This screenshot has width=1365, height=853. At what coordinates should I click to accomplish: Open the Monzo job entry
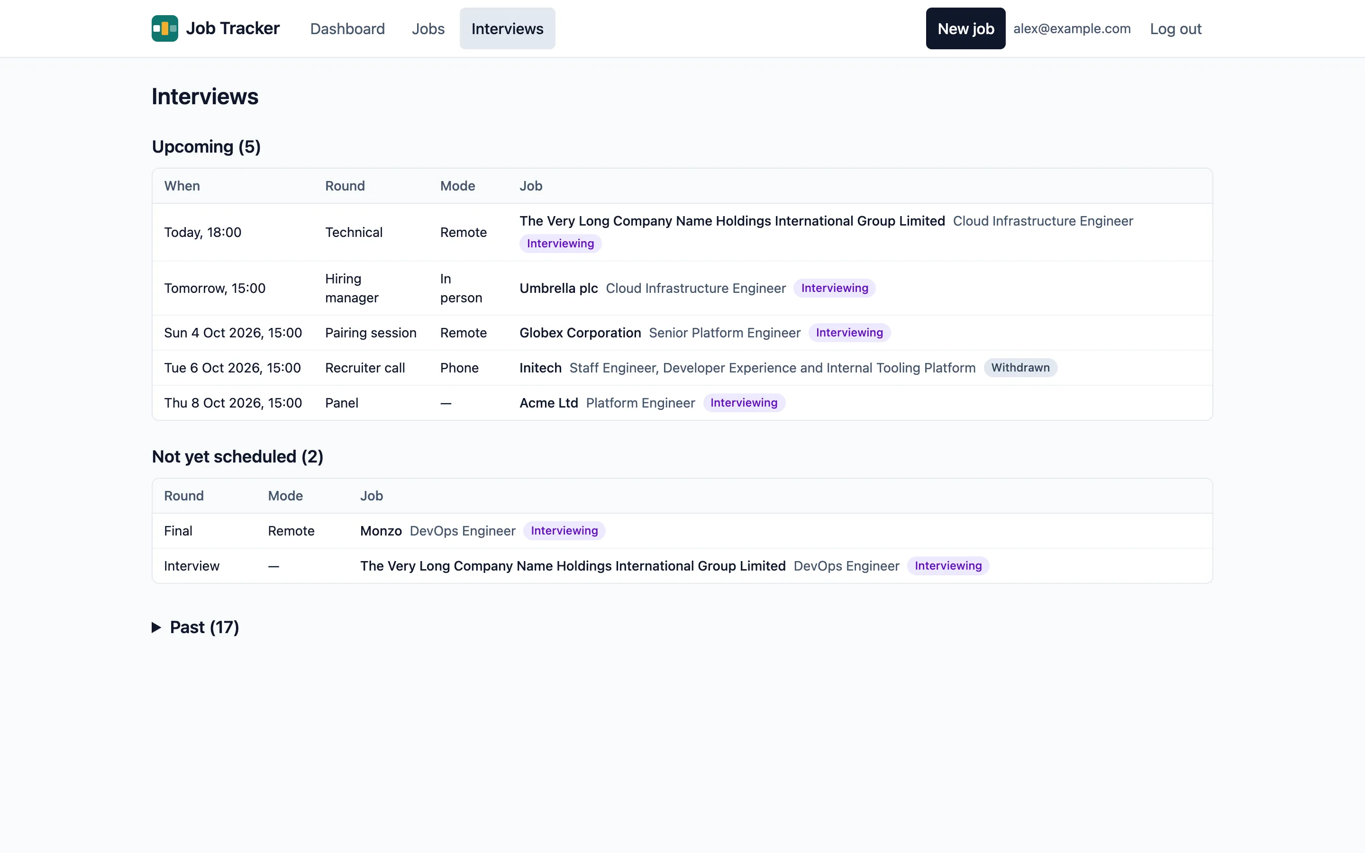click(x=381, y=531)
